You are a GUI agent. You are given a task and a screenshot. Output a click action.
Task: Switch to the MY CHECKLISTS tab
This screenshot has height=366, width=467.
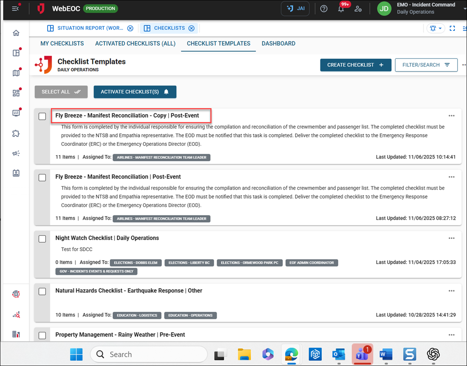[62, 43]
